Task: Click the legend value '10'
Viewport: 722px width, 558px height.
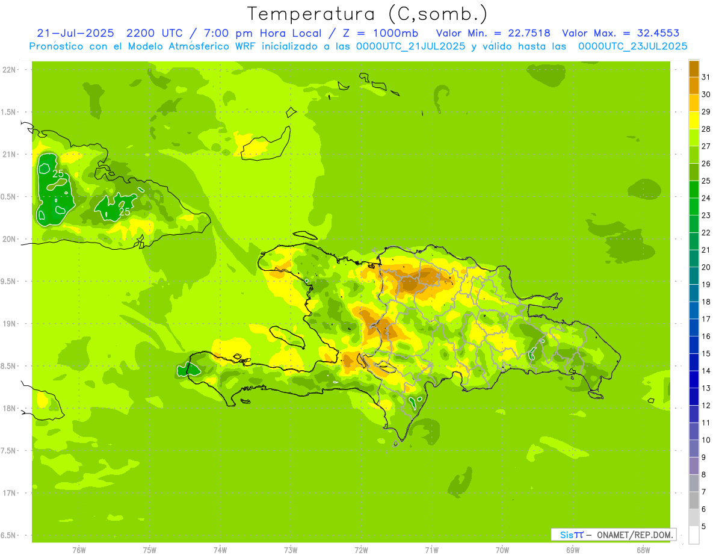Action: click(706, 440)
